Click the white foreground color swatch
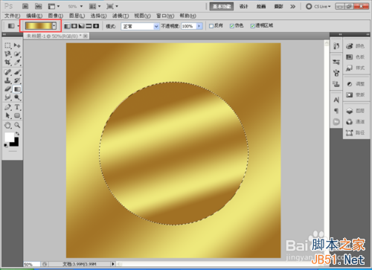 pyautogui.click(x=9, y=137)
